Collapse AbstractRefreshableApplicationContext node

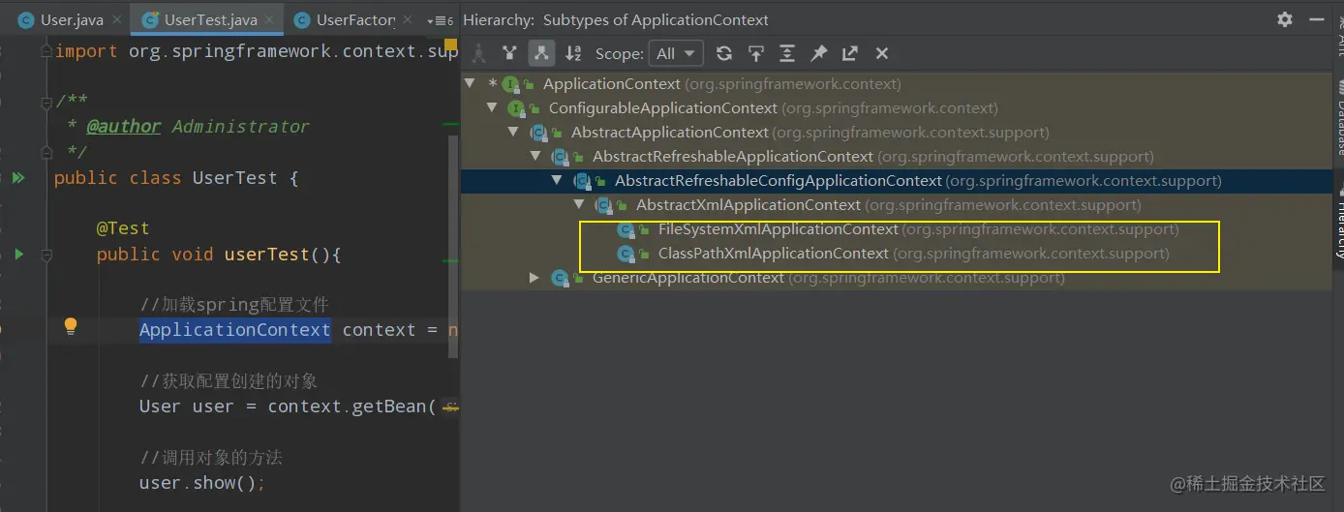535,156
